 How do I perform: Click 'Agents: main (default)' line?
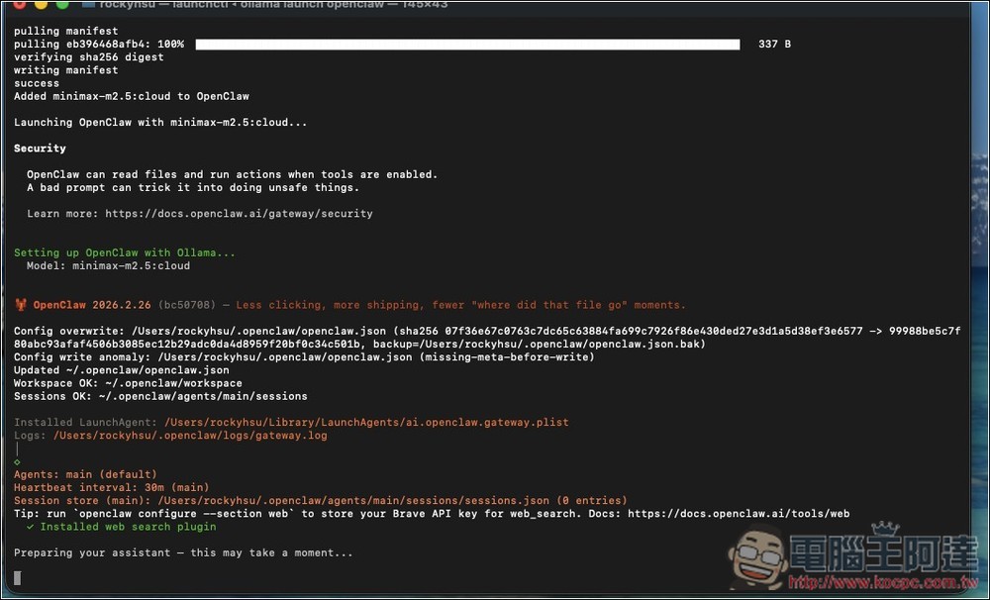pyautogui.click(x=85, y=474)
